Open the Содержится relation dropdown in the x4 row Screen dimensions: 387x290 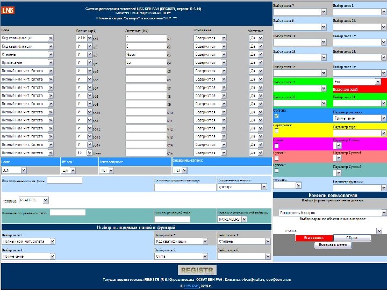(x=210, y=63)
